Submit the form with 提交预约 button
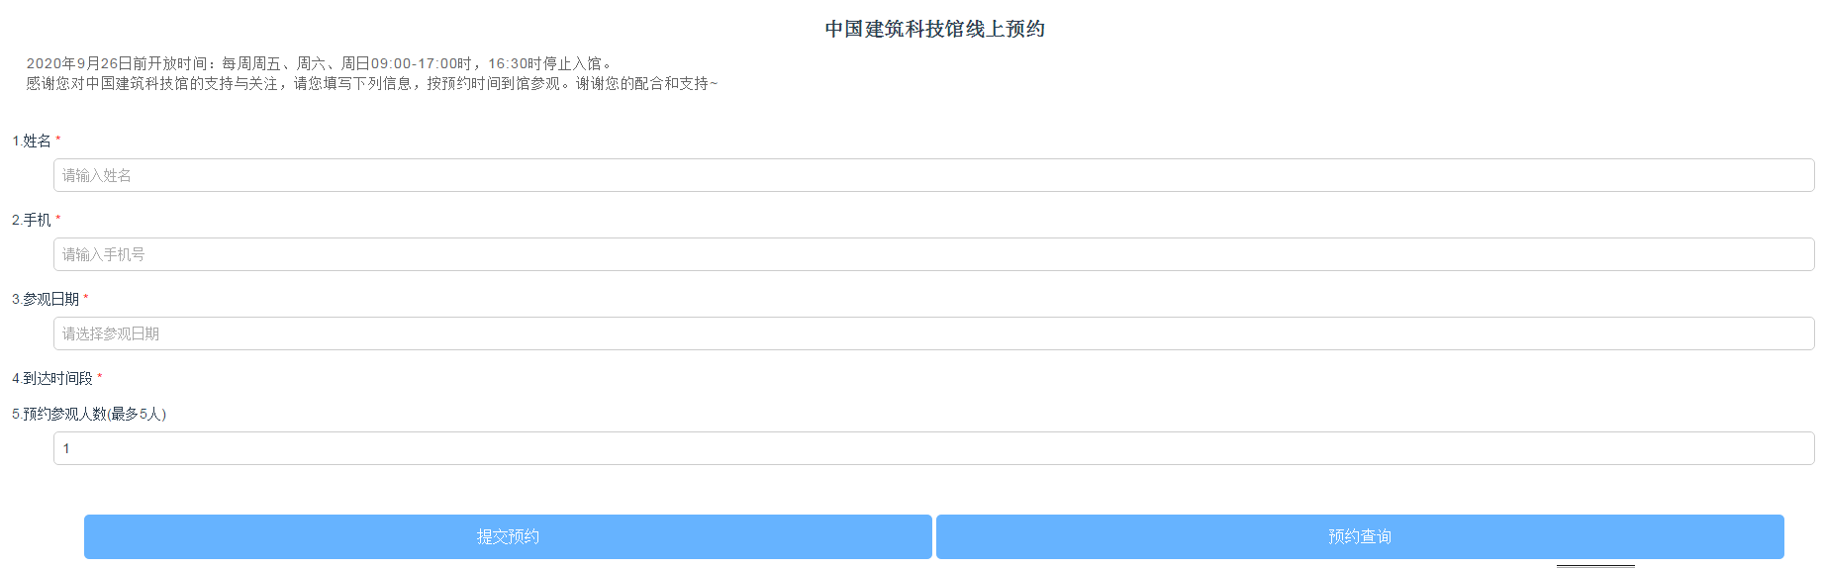The height and width of the screenshot is (568, 1824). click(x=508, y=536)
